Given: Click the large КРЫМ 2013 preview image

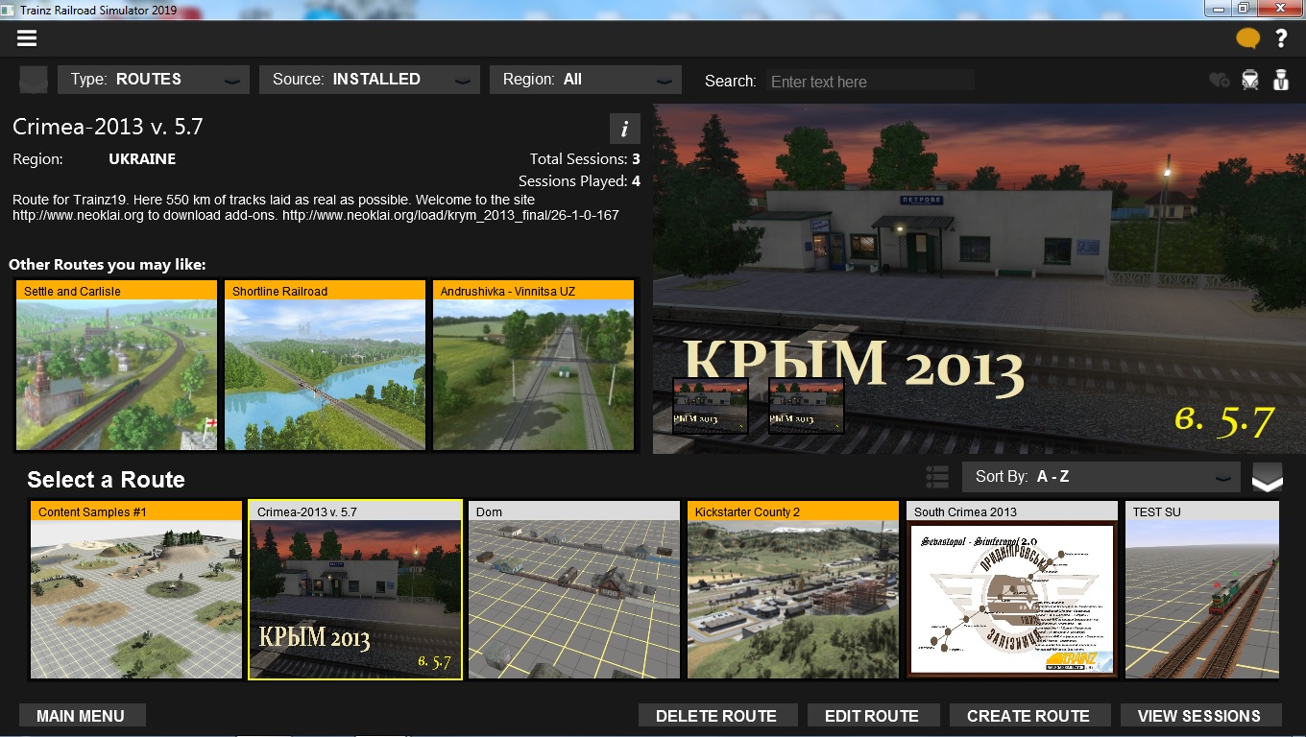Looking at the screenshot, I should point(979,278).
